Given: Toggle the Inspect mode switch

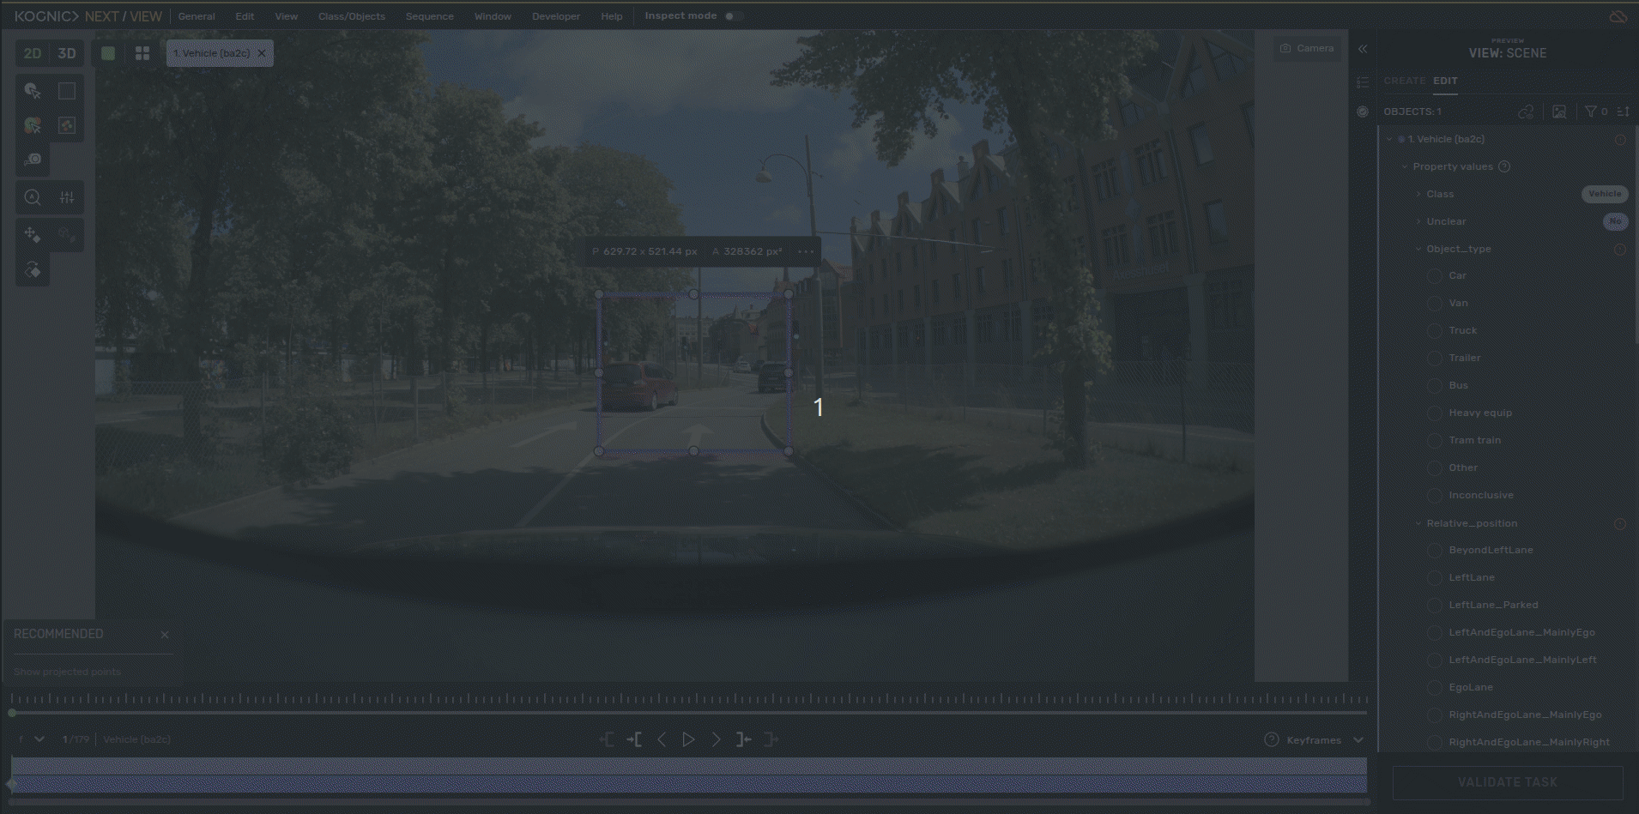Looking at the screenshot, I should pyautogui.click(x=732, y=16).
